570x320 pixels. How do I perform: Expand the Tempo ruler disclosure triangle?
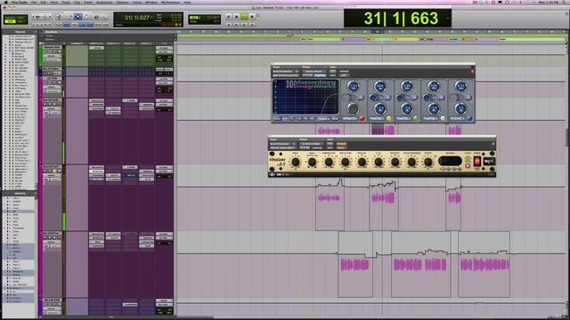[x=42, y=36]
